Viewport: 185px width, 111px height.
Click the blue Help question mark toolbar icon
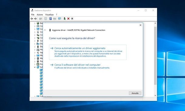[x=51, y=18]
